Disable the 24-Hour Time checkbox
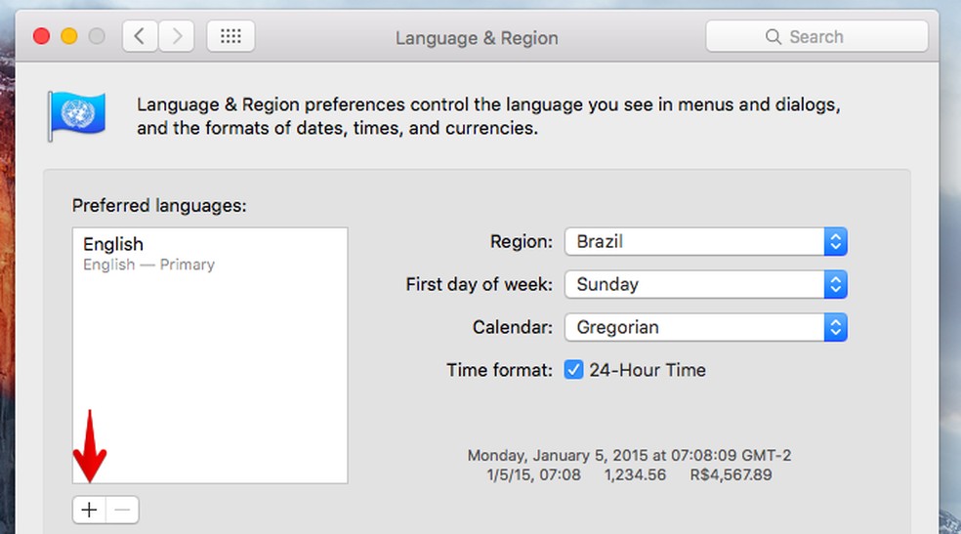This screenshot has width=961, height=534. (574, 370)
